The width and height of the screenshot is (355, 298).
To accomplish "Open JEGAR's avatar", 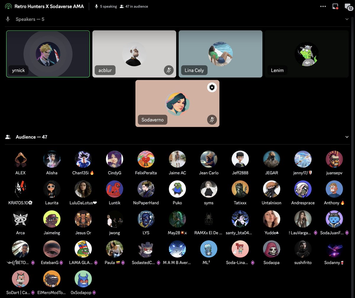I will 271,159.
